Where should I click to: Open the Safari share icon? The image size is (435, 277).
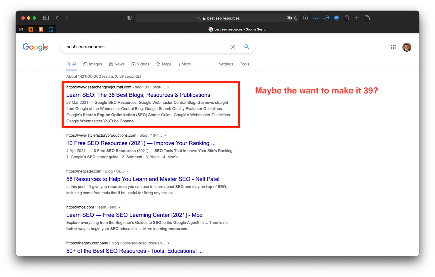[x=347, y=18]
